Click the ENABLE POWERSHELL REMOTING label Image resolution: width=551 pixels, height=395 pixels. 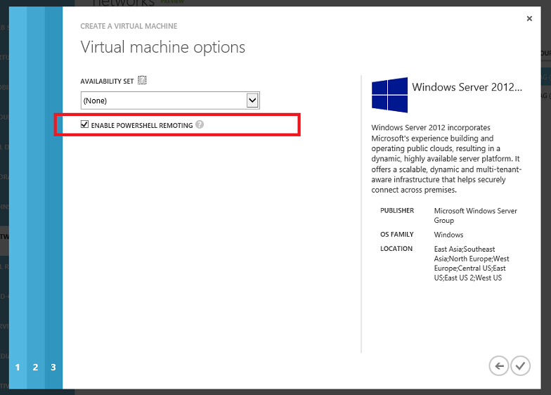click(142, 125)
